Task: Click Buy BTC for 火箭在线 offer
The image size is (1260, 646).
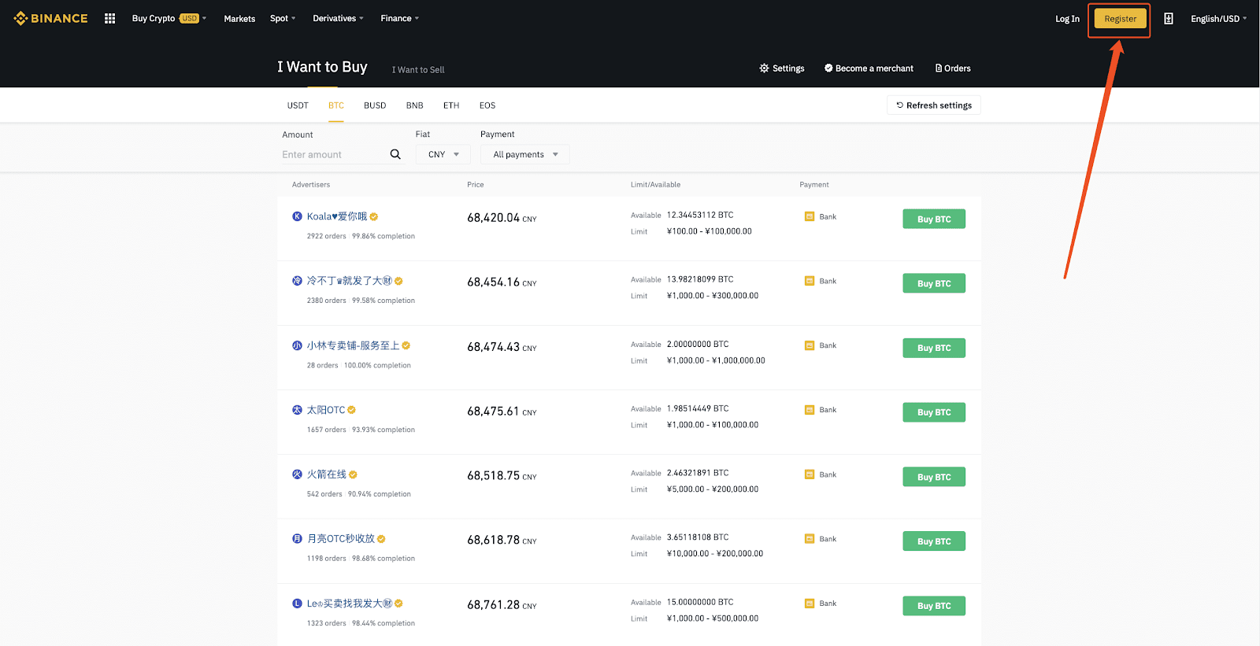Action: coord(934,477)
